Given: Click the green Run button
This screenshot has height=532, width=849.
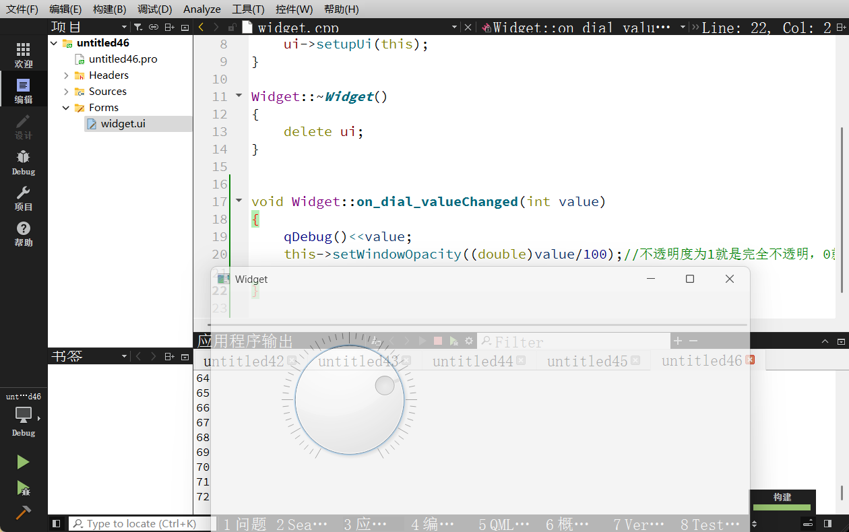Looking at the screenshot, I should (23, 462).
